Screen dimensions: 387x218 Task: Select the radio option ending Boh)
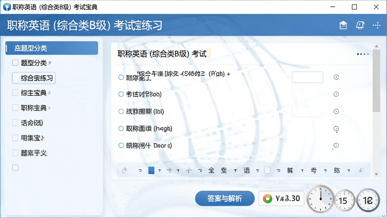click(121, 94)
